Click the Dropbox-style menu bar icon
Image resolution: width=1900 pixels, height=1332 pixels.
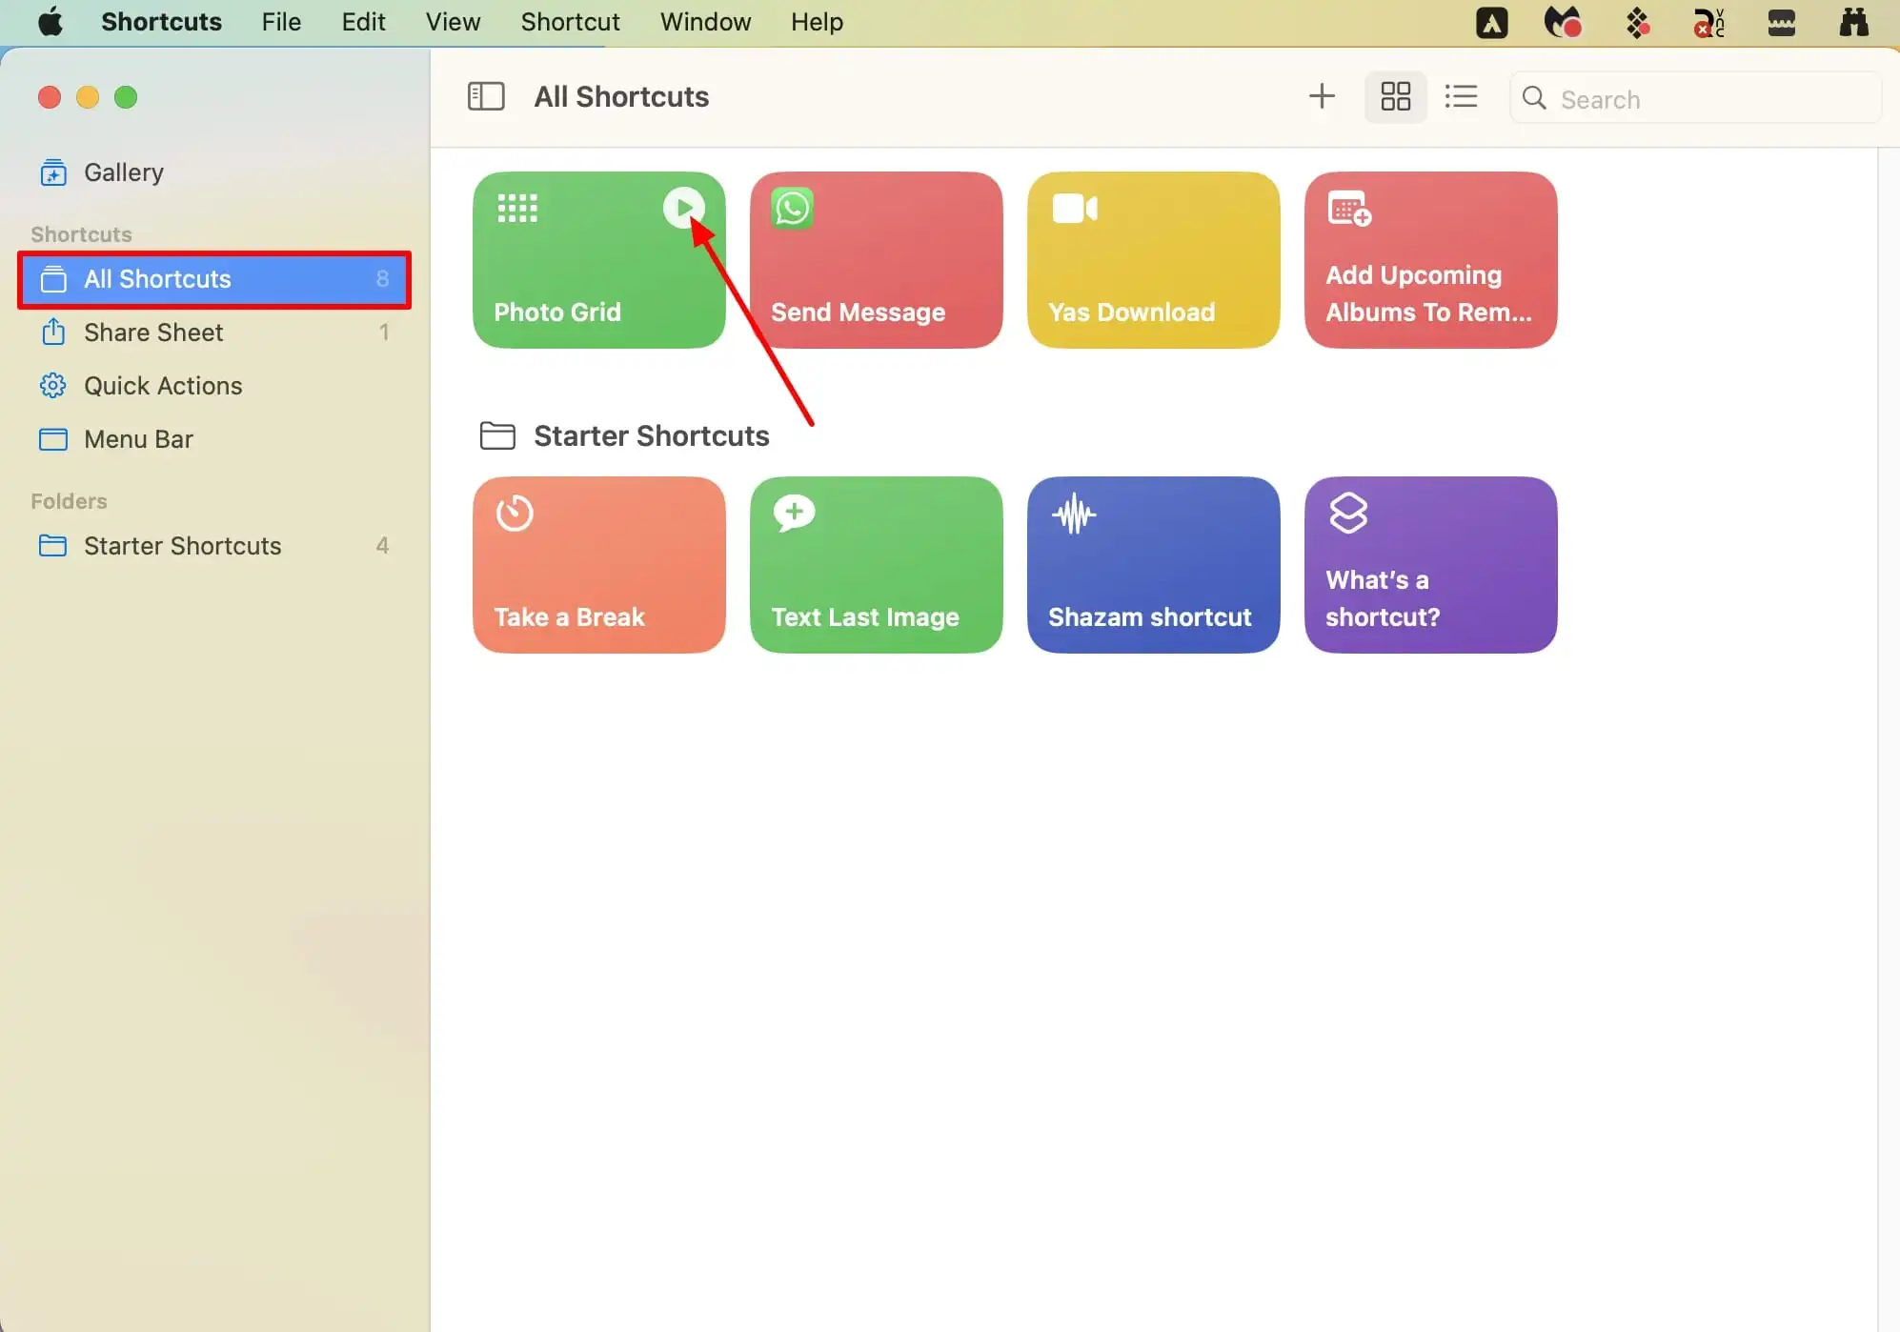(1637, 22)
